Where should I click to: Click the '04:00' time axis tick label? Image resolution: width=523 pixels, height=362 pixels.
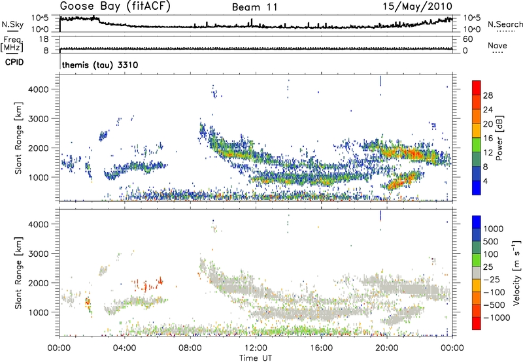(125, 348)
